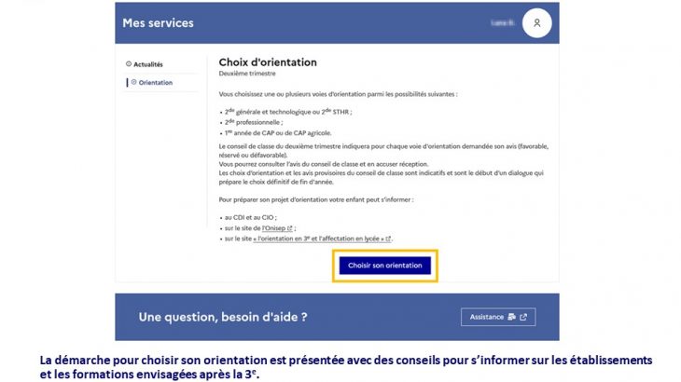
Task: Click the chat icon in Assistance button
Action: [510, 317]
